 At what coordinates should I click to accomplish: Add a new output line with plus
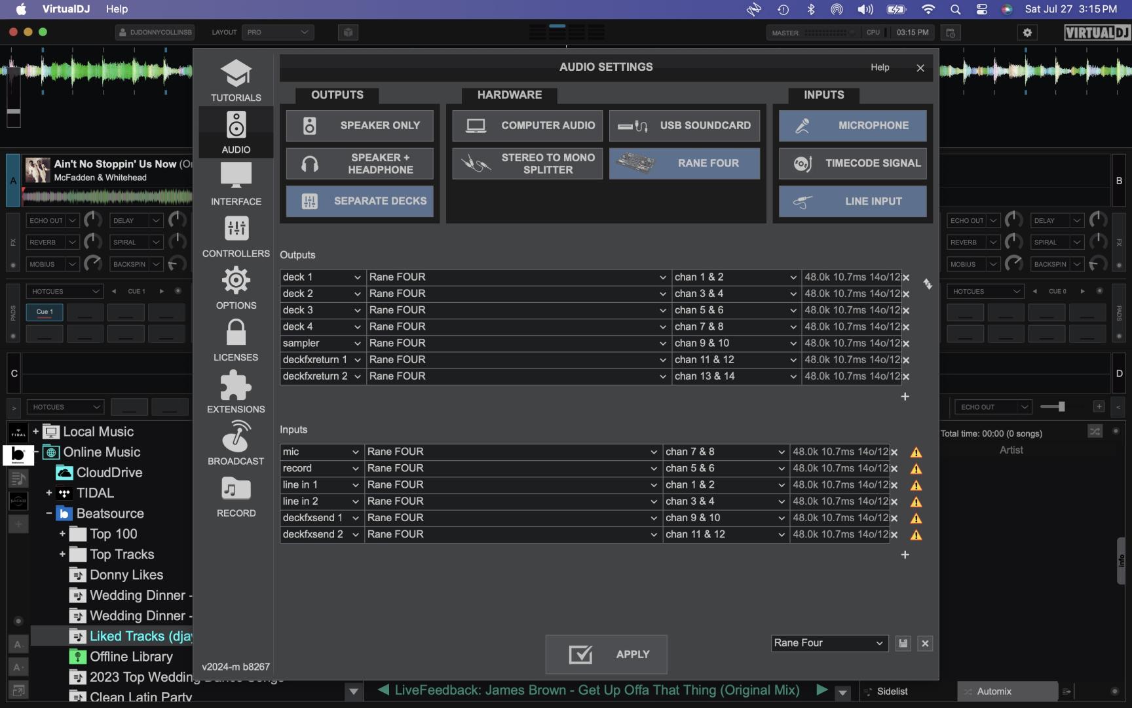[905, 397]
